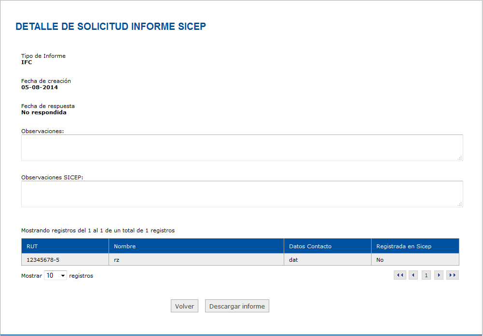Select Registrada en Sicep cell No

415,260
